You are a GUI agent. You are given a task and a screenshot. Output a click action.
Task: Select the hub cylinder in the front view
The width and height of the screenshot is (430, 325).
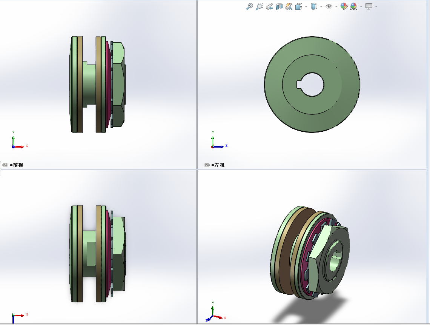pyautogui.click(x=89, y=85)
